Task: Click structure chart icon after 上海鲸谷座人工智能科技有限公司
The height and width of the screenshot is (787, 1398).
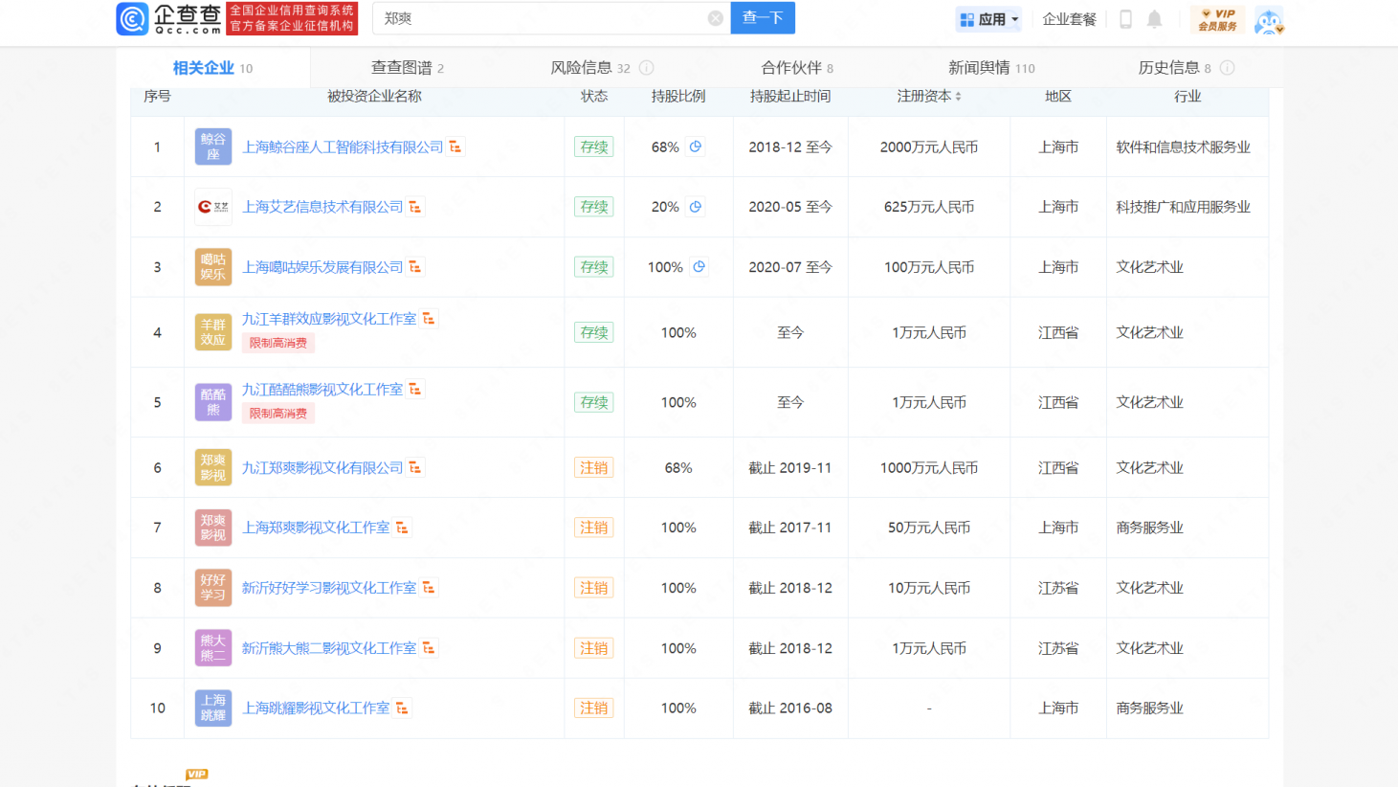Action: (x=455, y=146)
